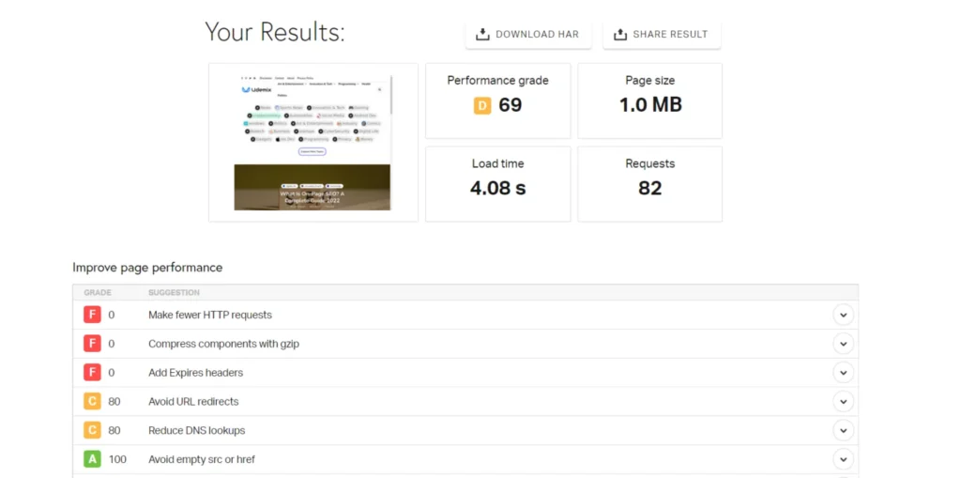This screenshot has width=961, height=478.
Task: Click the D performance grade badge
Action: point(482,106)
